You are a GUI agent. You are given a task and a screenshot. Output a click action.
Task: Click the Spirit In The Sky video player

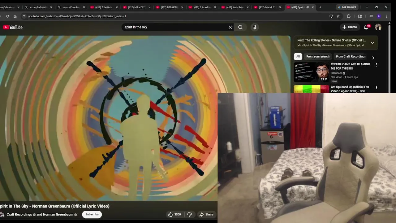click(x=145, y=118)
